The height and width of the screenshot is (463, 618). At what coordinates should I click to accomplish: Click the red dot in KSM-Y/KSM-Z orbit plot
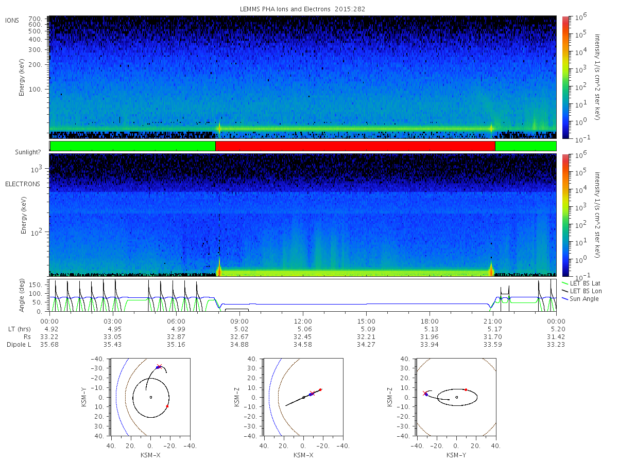[x=466, y=389]
